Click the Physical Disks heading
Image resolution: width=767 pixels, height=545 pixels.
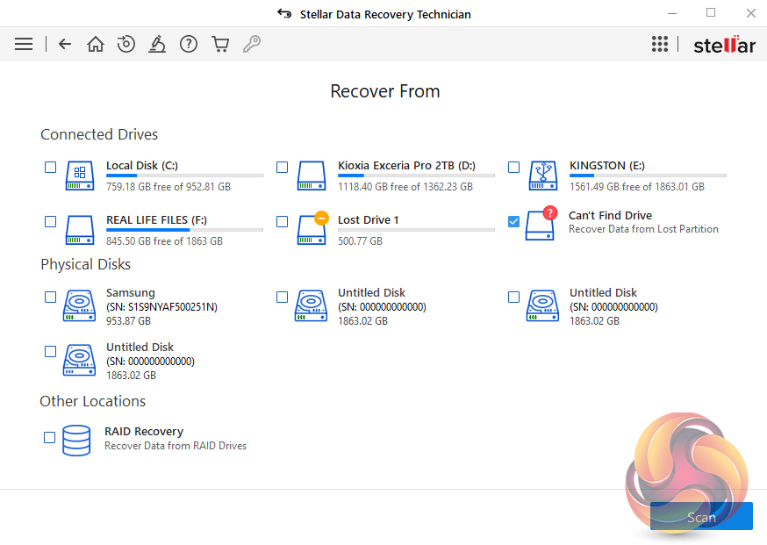click(86, 264)
